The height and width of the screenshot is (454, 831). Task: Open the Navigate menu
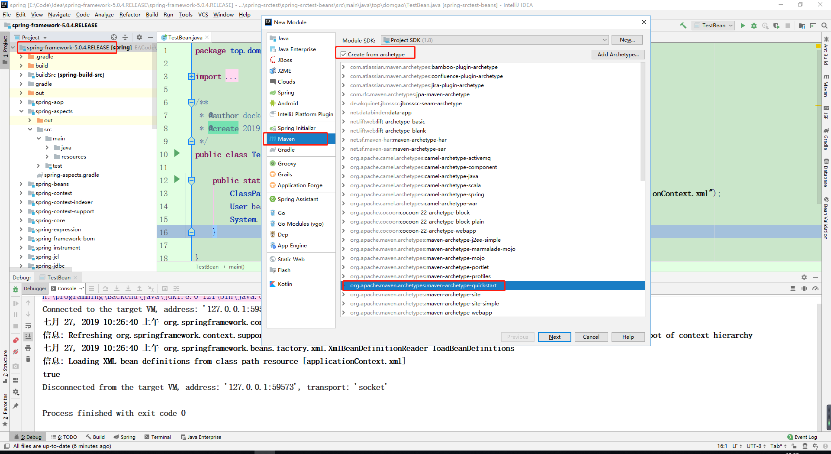click(59, 15)
